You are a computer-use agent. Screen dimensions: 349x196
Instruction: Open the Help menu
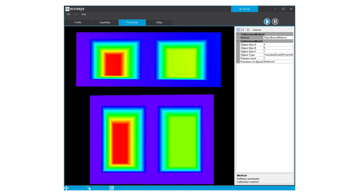(x=84, y=14)
